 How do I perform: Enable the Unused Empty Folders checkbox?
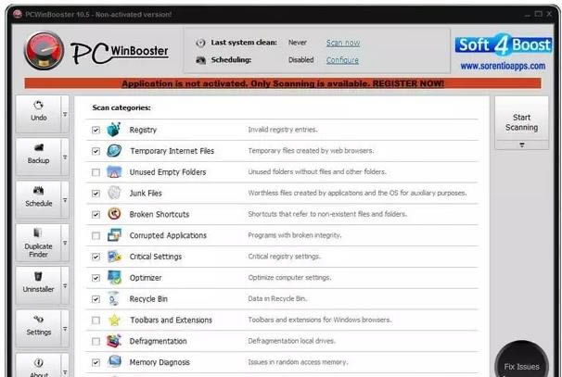click(96, 172)
